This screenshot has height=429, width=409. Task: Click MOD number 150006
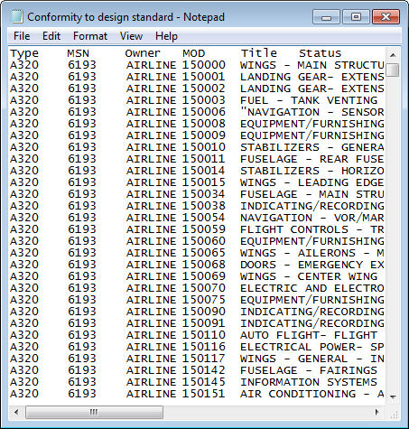(204, 112)
